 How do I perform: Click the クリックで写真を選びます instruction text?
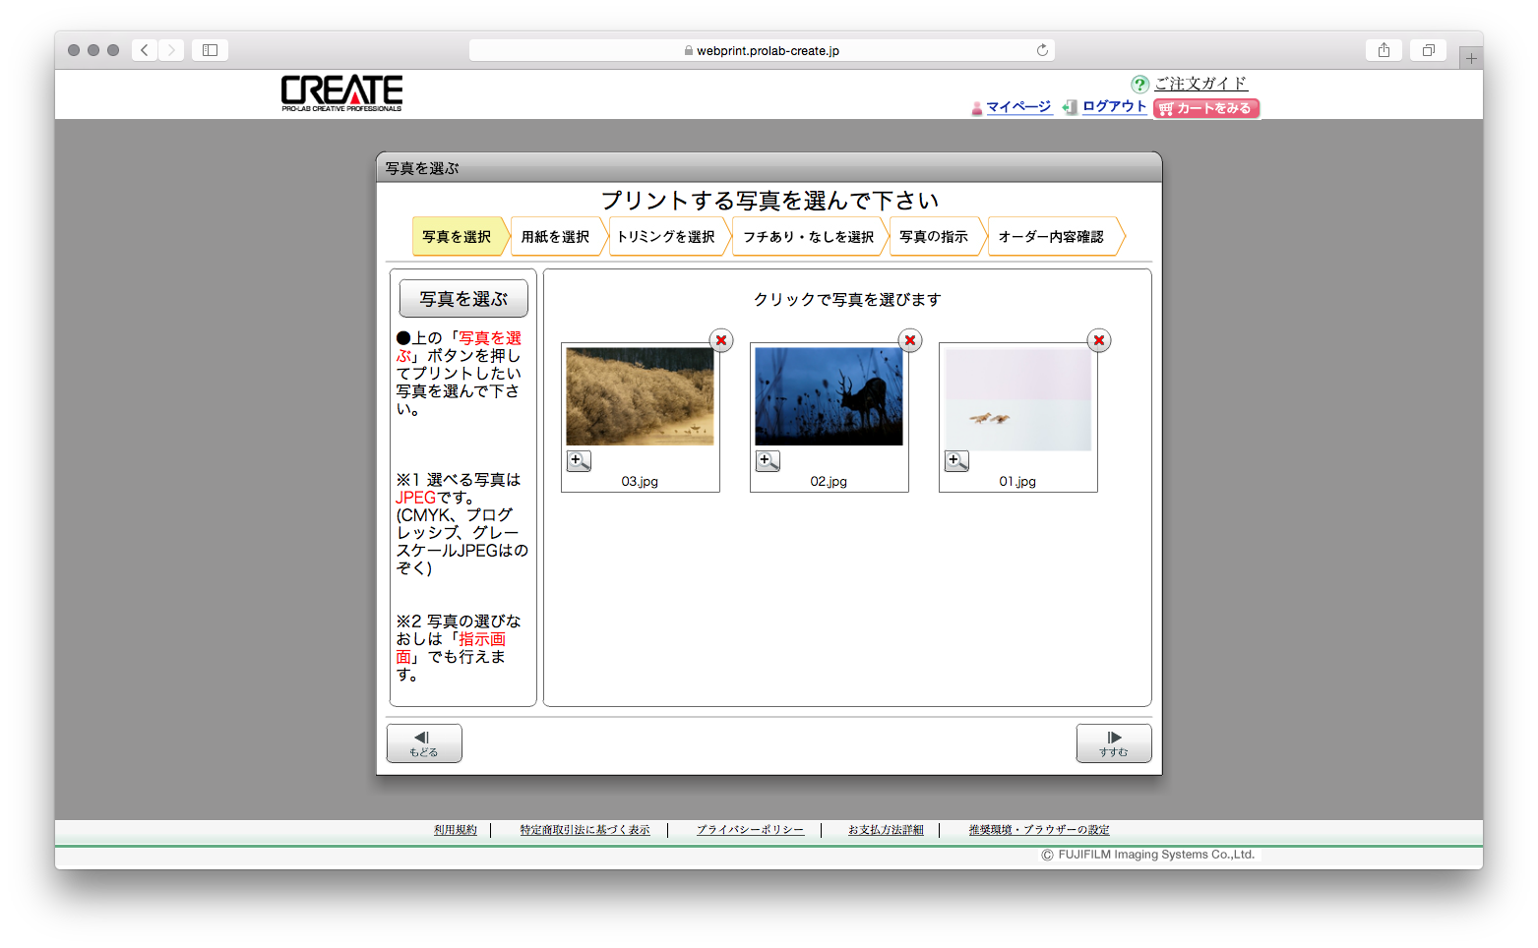[x=847, y=299]
